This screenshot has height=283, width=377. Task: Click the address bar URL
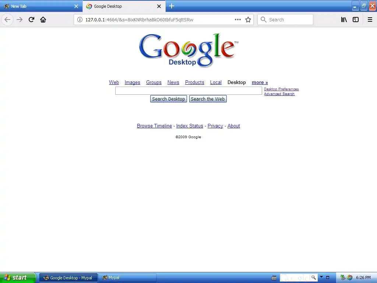pos(139,20)
